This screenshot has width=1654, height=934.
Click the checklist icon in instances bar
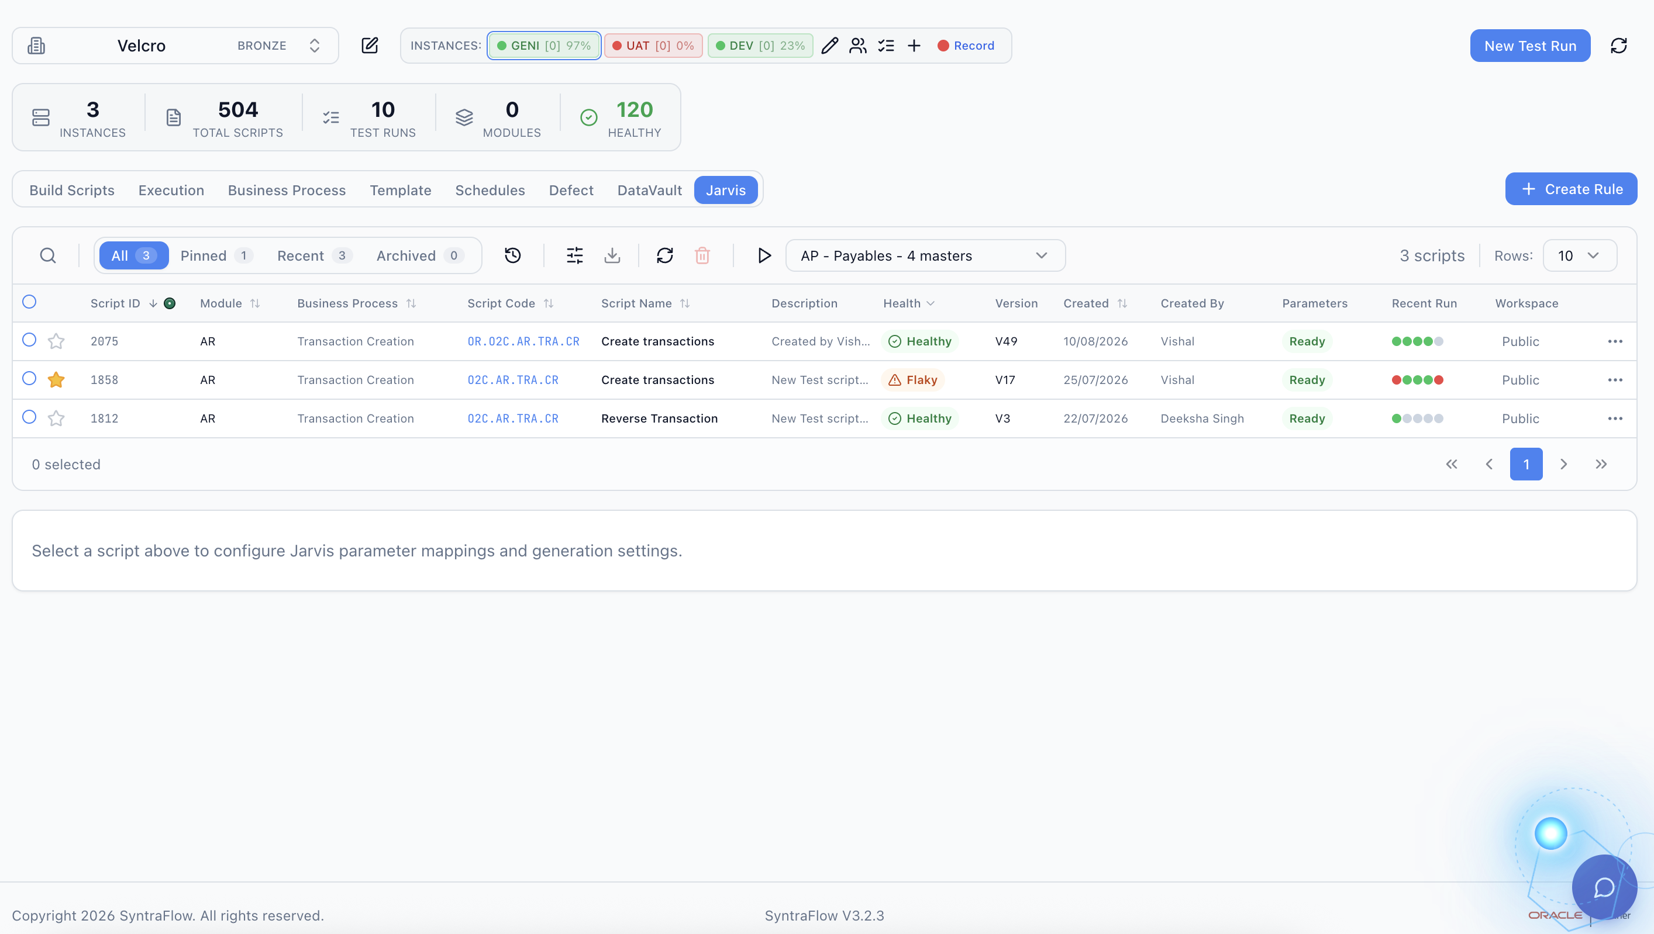(x=886, y=46)
